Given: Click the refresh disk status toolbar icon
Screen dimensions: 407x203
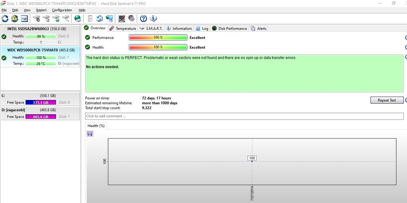Looking at the screenshot, I should pyautogui.click(x=5, y=18).
